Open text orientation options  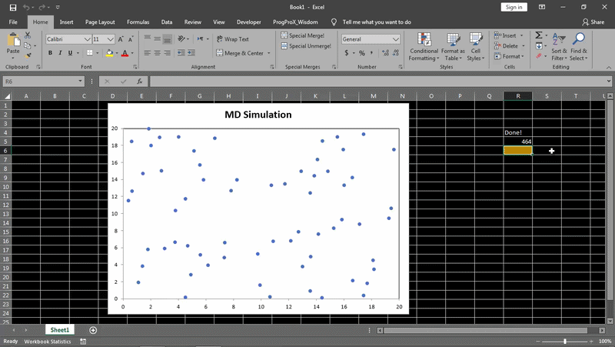point(183,39)
